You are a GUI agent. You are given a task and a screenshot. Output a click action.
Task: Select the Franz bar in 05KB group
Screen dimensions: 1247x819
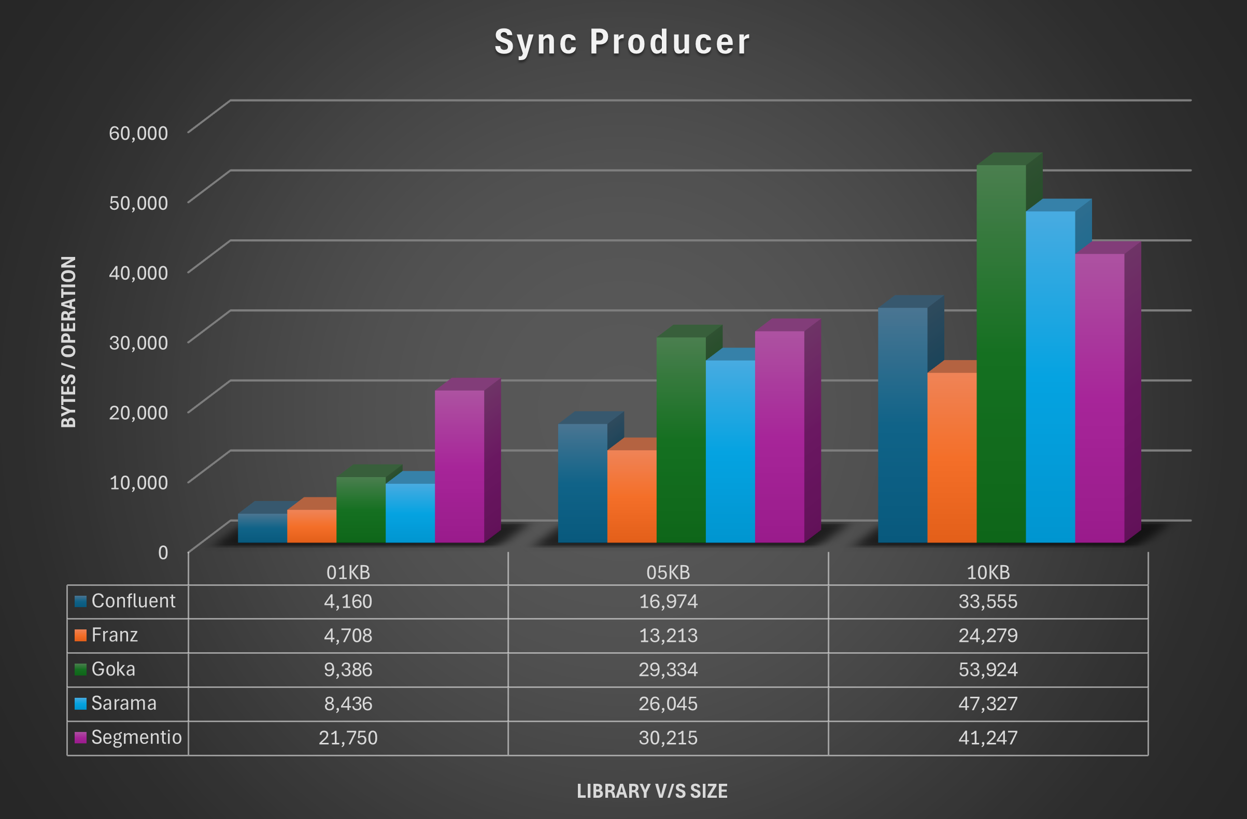632,496
